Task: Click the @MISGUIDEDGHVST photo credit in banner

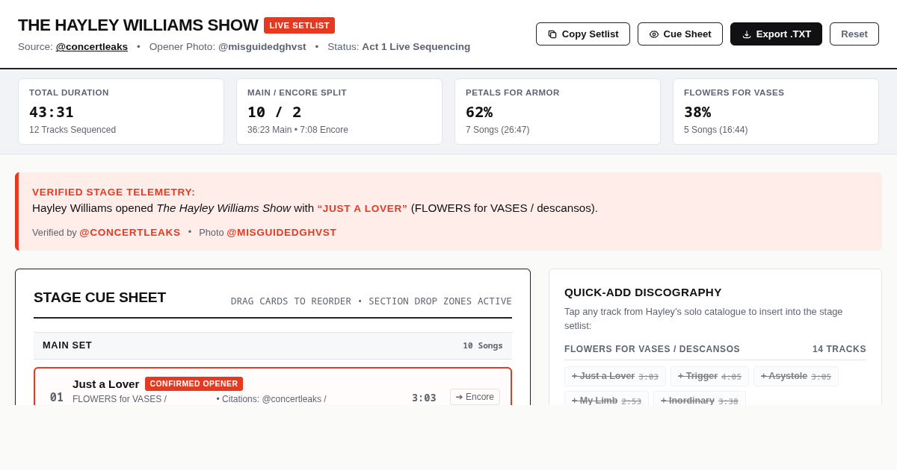Action: click(x=282, y=232)
